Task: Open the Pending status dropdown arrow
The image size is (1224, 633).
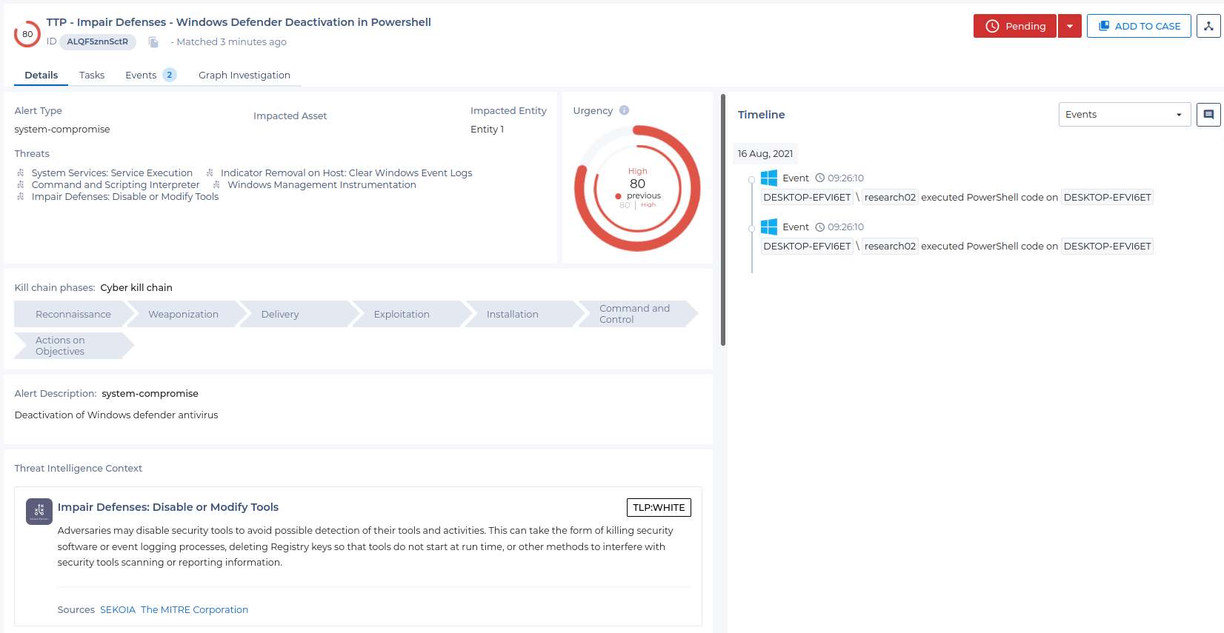Action: [1070, 26]
